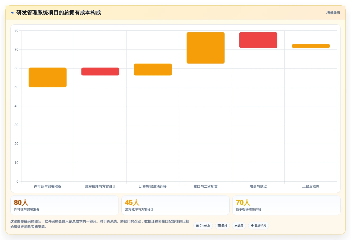Click the y-axis value 80
Screen dimensions: 351x240
click(16, 30)
